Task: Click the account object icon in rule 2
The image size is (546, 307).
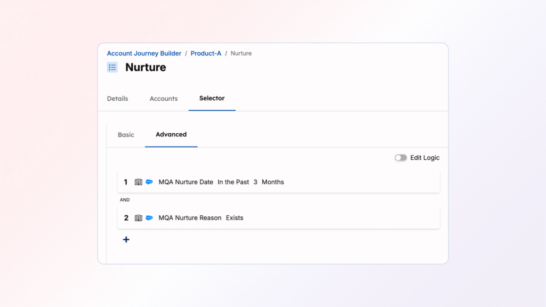Action: (138, 217)
